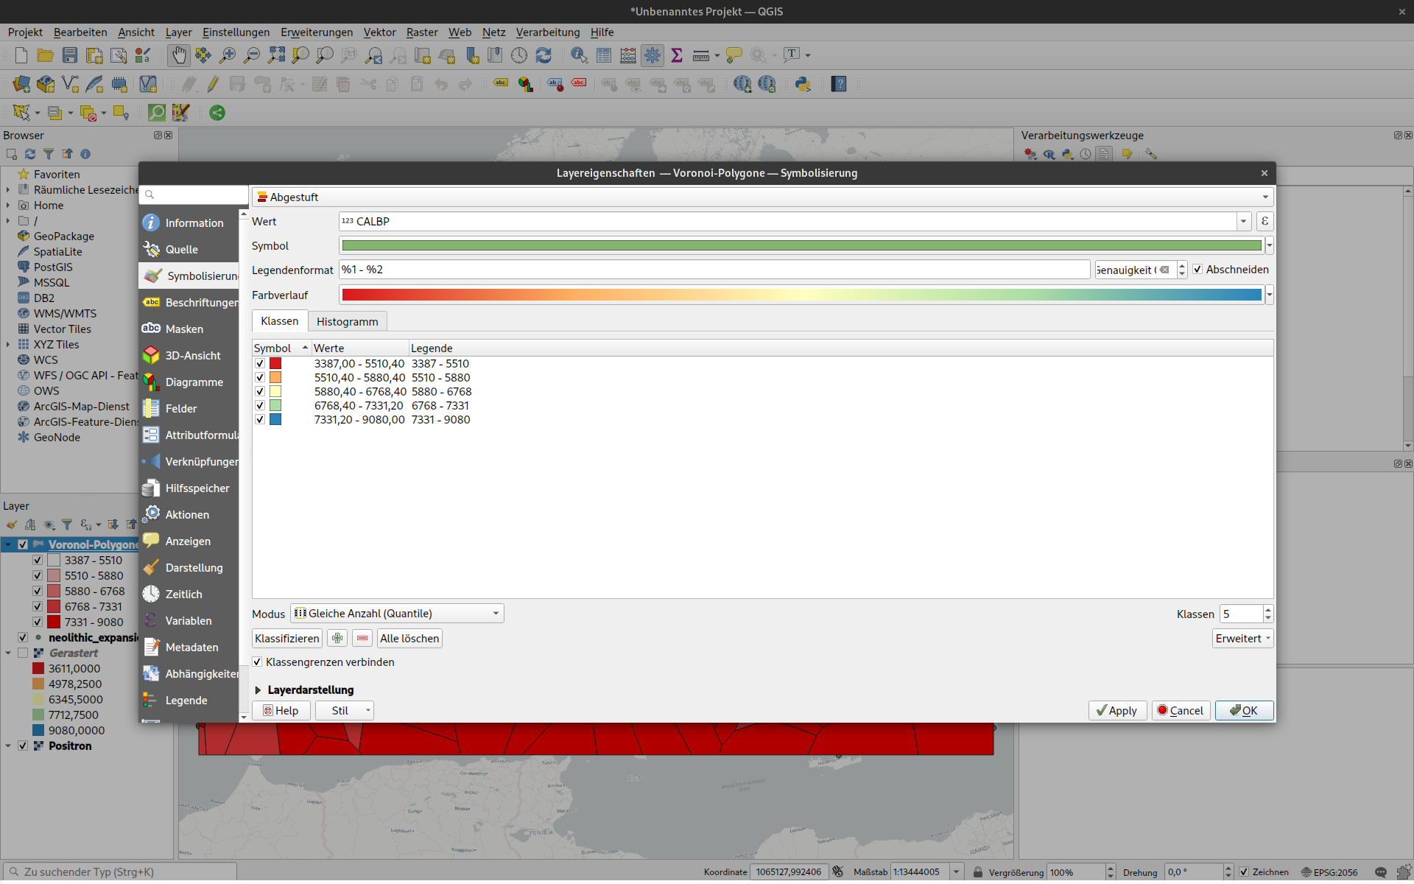This screenshot has width=1414, height=884.
Task: Open the Modus Gleiche Anzahl dropdown
Action: click(x=398, y=614)
